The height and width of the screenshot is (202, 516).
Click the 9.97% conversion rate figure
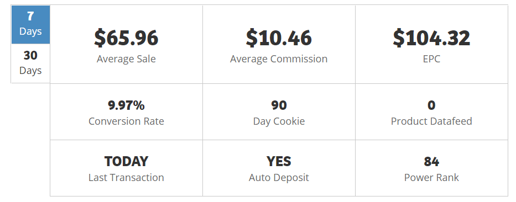(x=126, y=105)
